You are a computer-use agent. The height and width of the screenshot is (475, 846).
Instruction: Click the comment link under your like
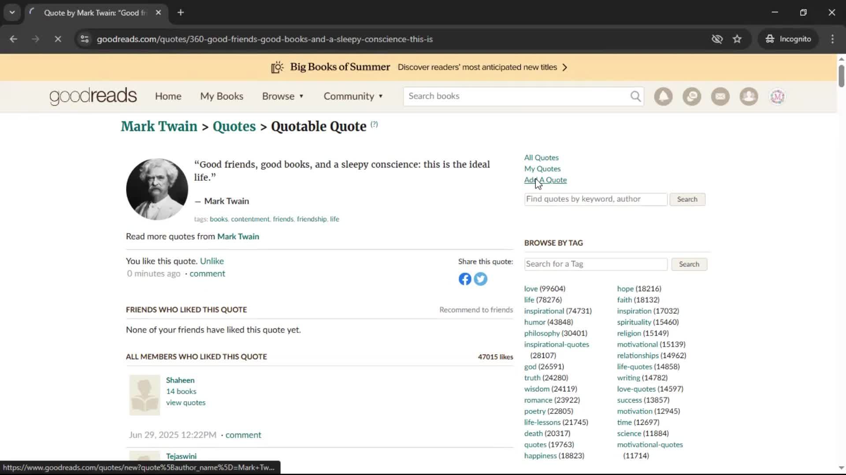[207, 274]
